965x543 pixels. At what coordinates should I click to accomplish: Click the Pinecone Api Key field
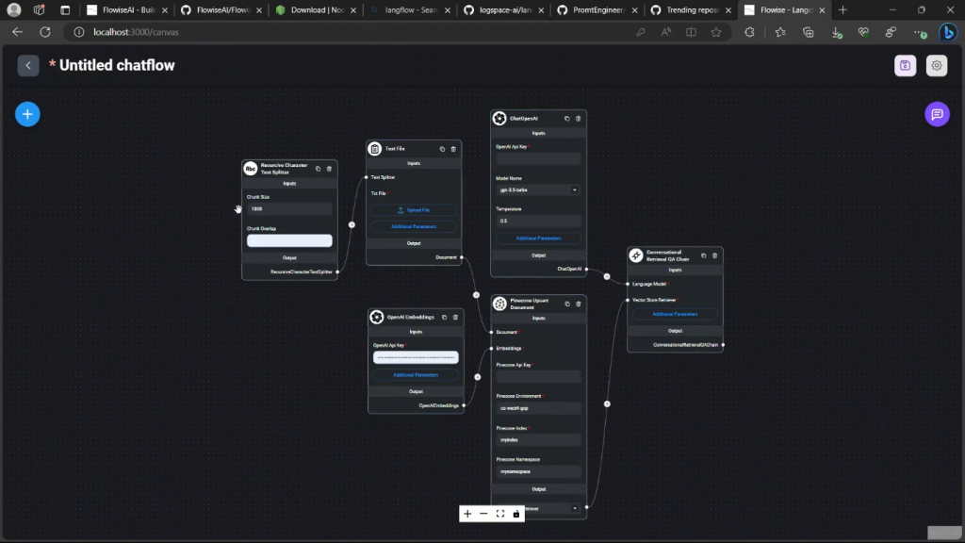click(x=538, y=377)
